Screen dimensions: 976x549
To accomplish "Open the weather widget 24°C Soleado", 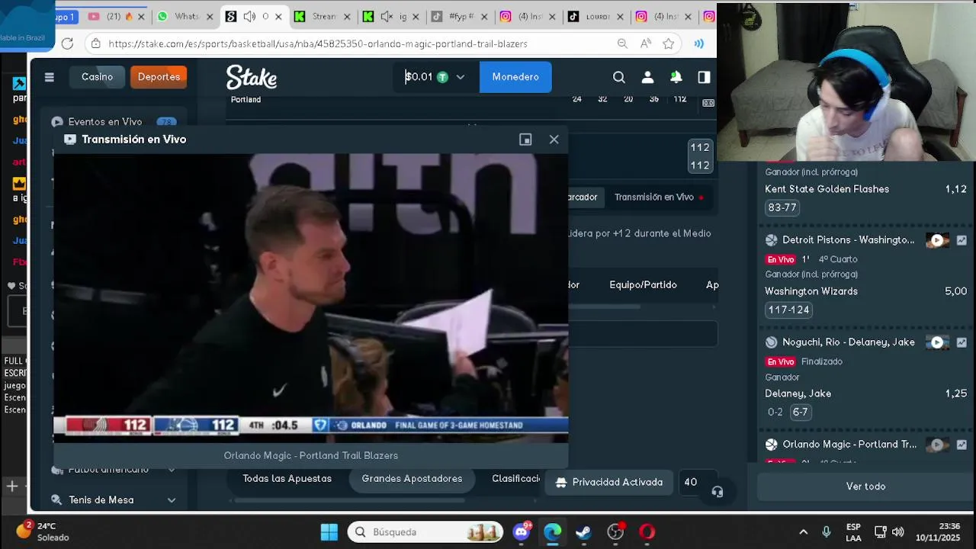I will [x=44, y=531].
